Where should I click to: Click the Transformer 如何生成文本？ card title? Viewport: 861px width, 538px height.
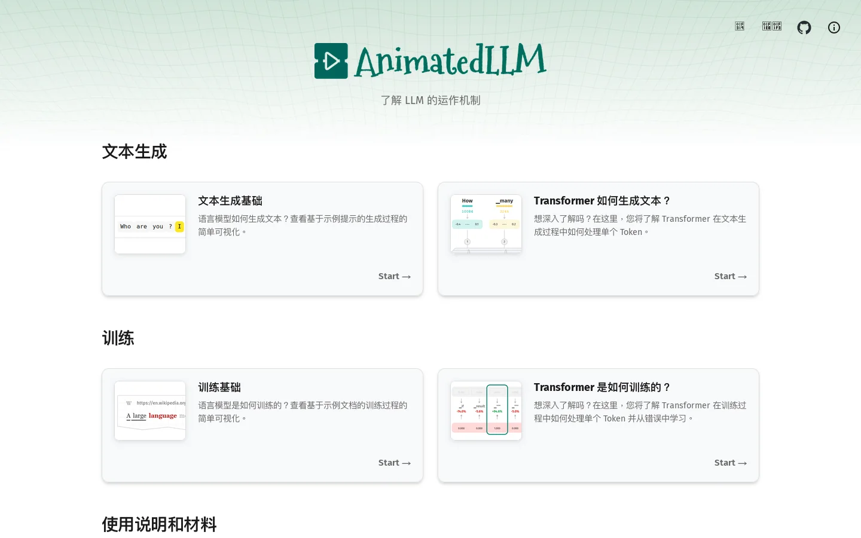[603, 201]
